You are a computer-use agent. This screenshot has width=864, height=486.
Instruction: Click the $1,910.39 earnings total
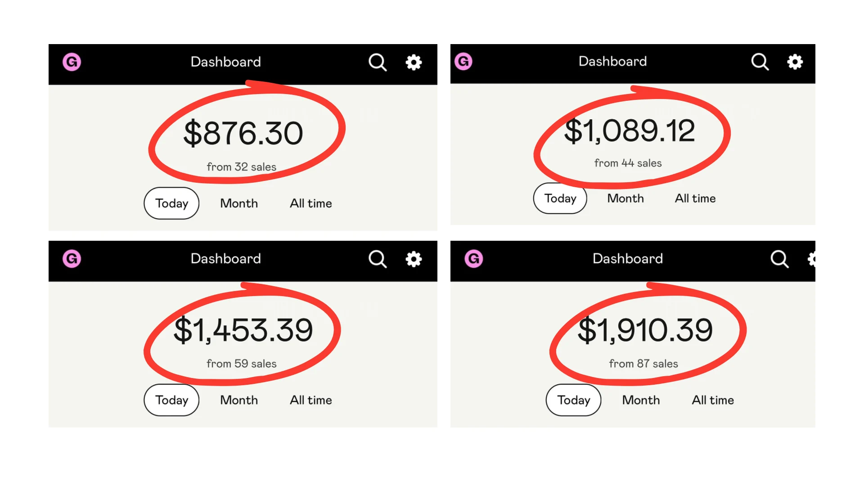coord(645,330)
